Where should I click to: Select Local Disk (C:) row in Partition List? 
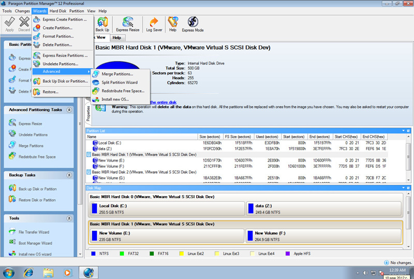click(x=237, y=143)
